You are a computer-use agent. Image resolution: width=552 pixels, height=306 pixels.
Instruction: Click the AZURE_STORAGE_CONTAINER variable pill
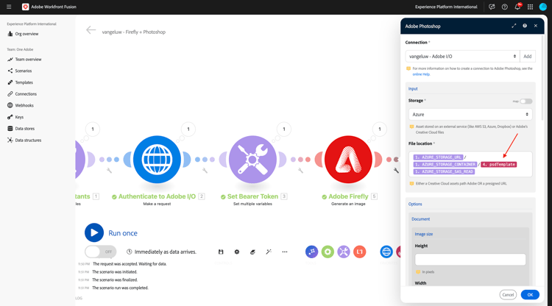coord(445,164)
